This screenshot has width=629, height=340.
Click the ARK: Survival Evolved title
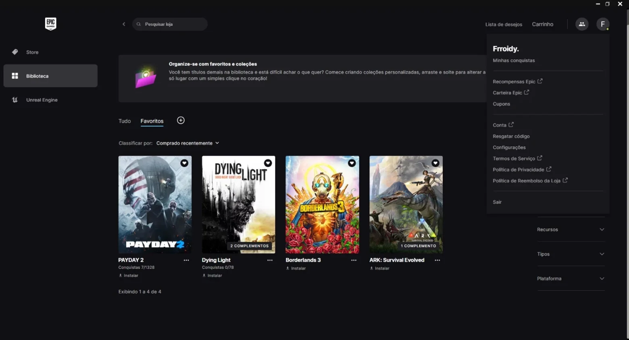pos(397,260)
